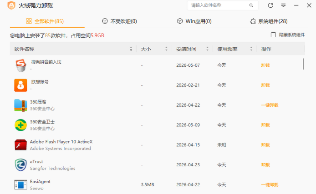Click install date 2026-04-15
Viewport: 316px width, 194px height.
pos(188,145)
